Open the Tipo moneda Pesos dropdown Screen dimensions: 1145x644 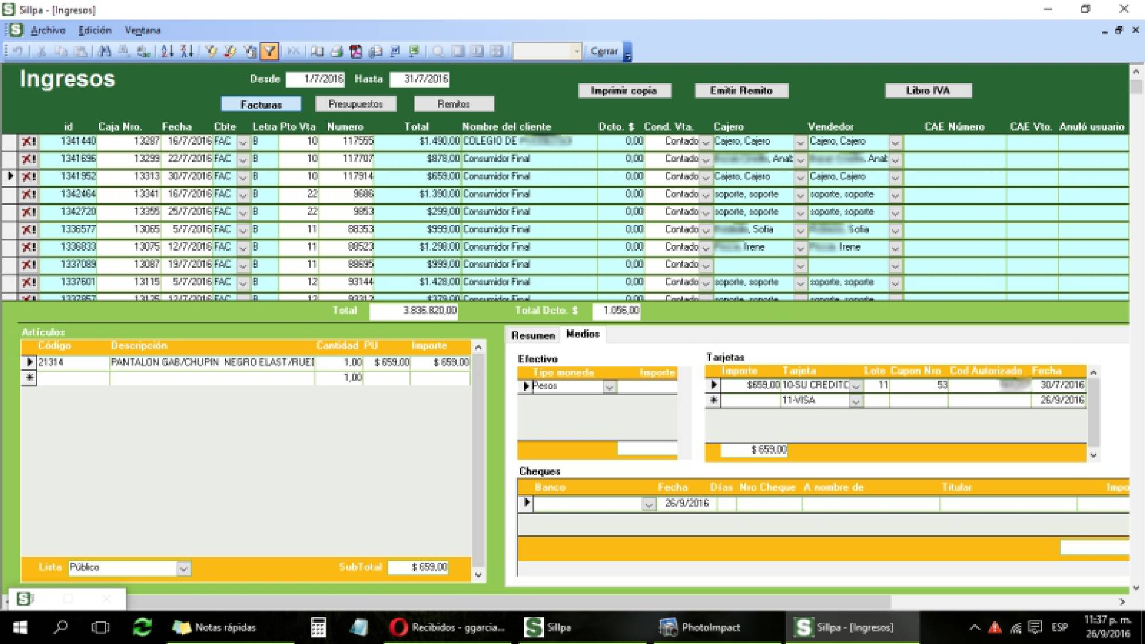[609, 388]
